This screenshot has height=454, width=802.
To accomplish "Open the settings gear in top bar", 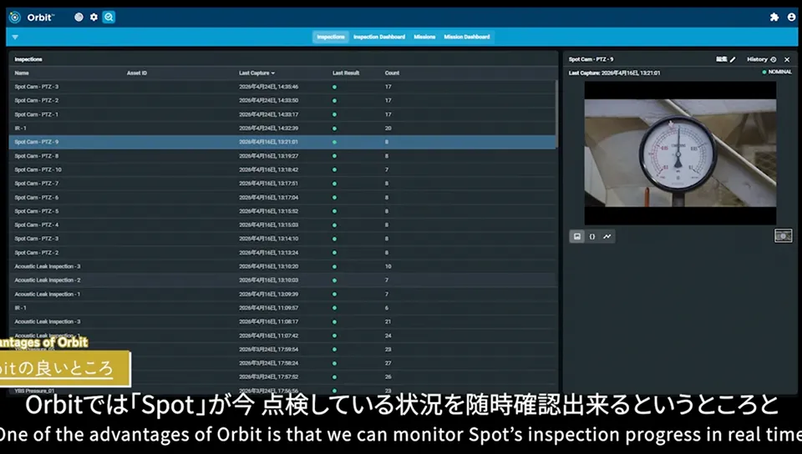I will point(94,17).
